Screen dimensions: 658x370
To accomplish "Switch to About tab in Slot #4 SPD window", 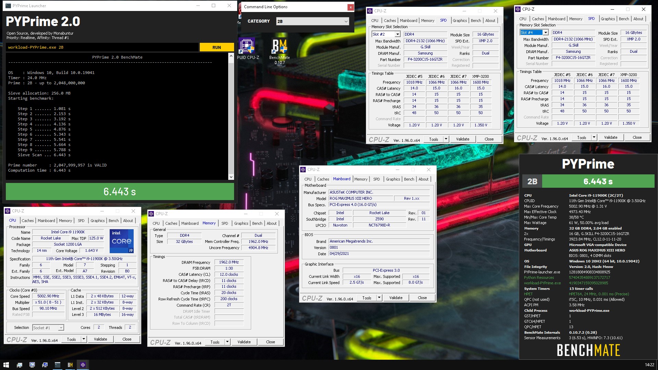I will tap(638, 19).
